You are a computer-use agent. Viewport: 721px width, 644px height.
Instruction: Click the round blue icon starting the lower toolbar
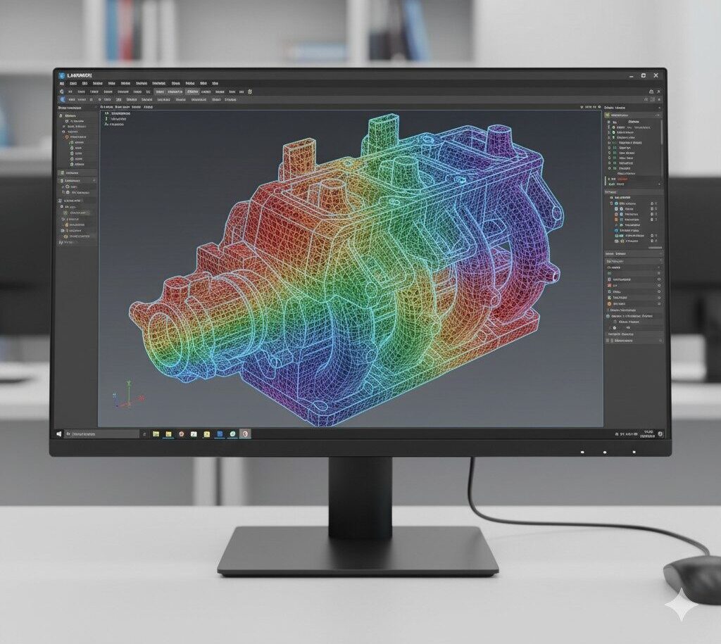(63, 100)
